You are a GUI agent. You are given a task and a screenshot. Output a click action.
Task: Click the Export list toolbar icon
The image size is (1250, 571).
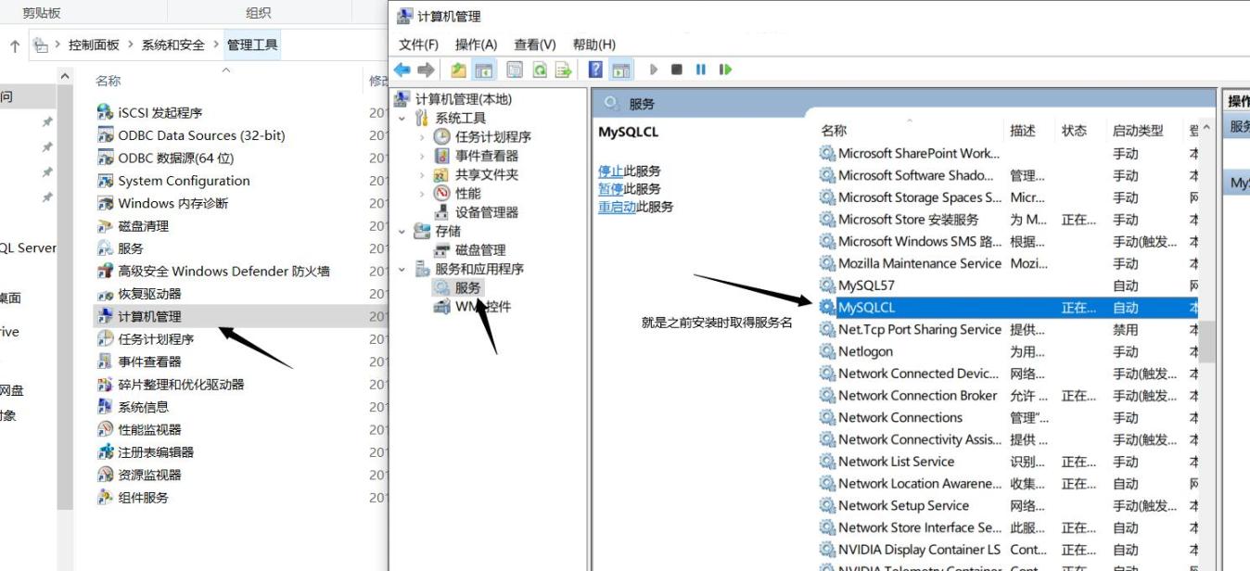pyautogui.click(x=563, y=70)
